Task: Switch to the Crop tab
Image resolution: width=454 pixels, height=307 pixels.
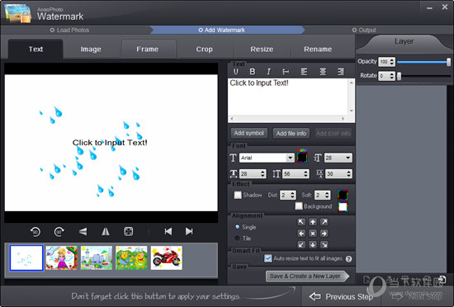Action: point(205,50)
